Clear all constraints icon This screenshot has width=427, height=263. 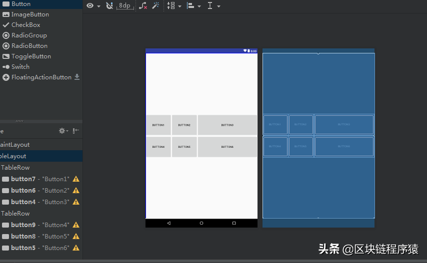pyautogui.click(x=143, y=5)
